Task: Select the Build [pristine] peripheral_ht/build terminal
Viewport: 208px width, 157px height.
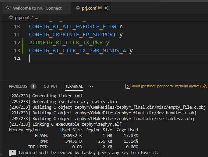Action: tap(166, 86)
